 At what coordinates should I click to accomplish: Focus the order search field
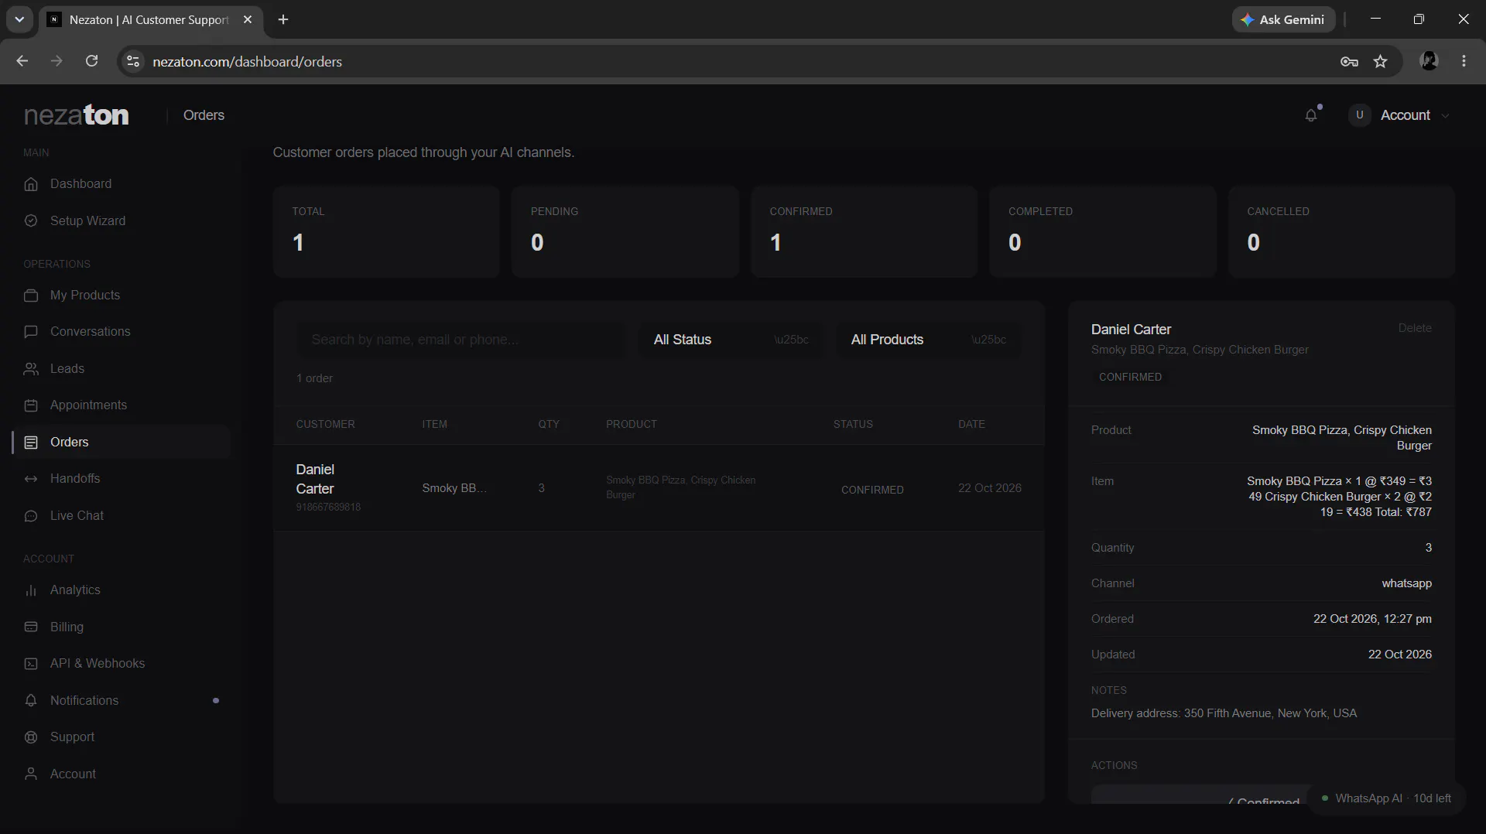coord(461,340)
